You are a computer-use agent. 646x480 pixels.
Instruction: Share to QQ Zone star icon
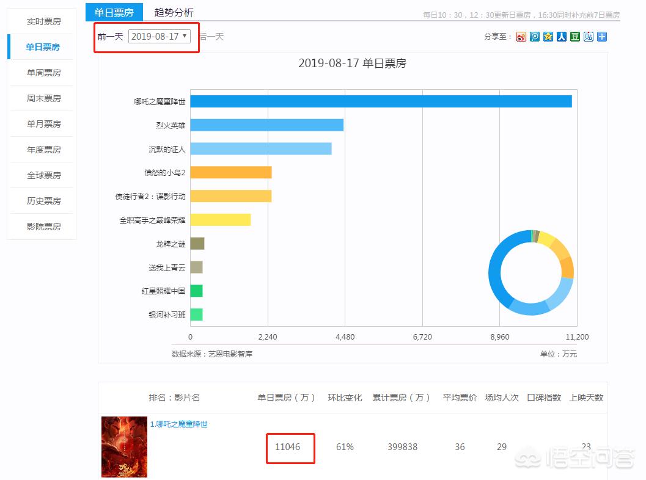548,37
